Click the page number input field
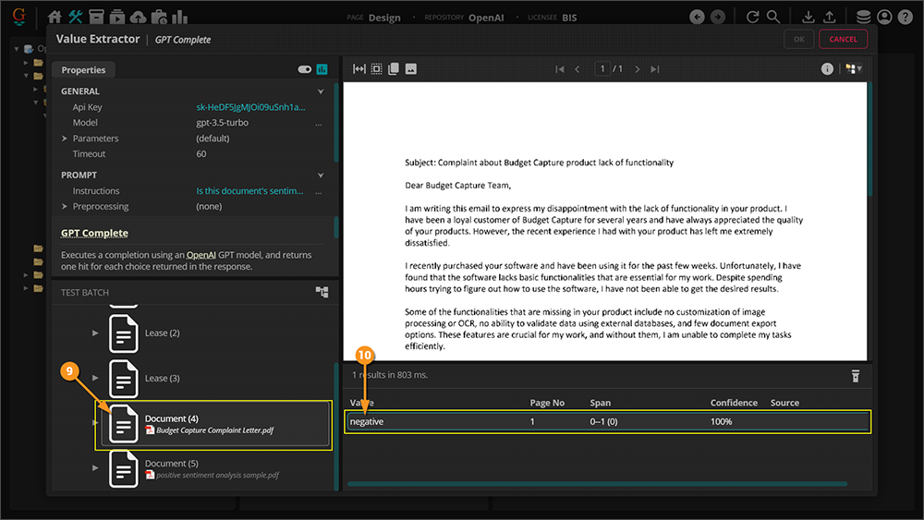This screenshot has width=924, height=520. (602, 69)
